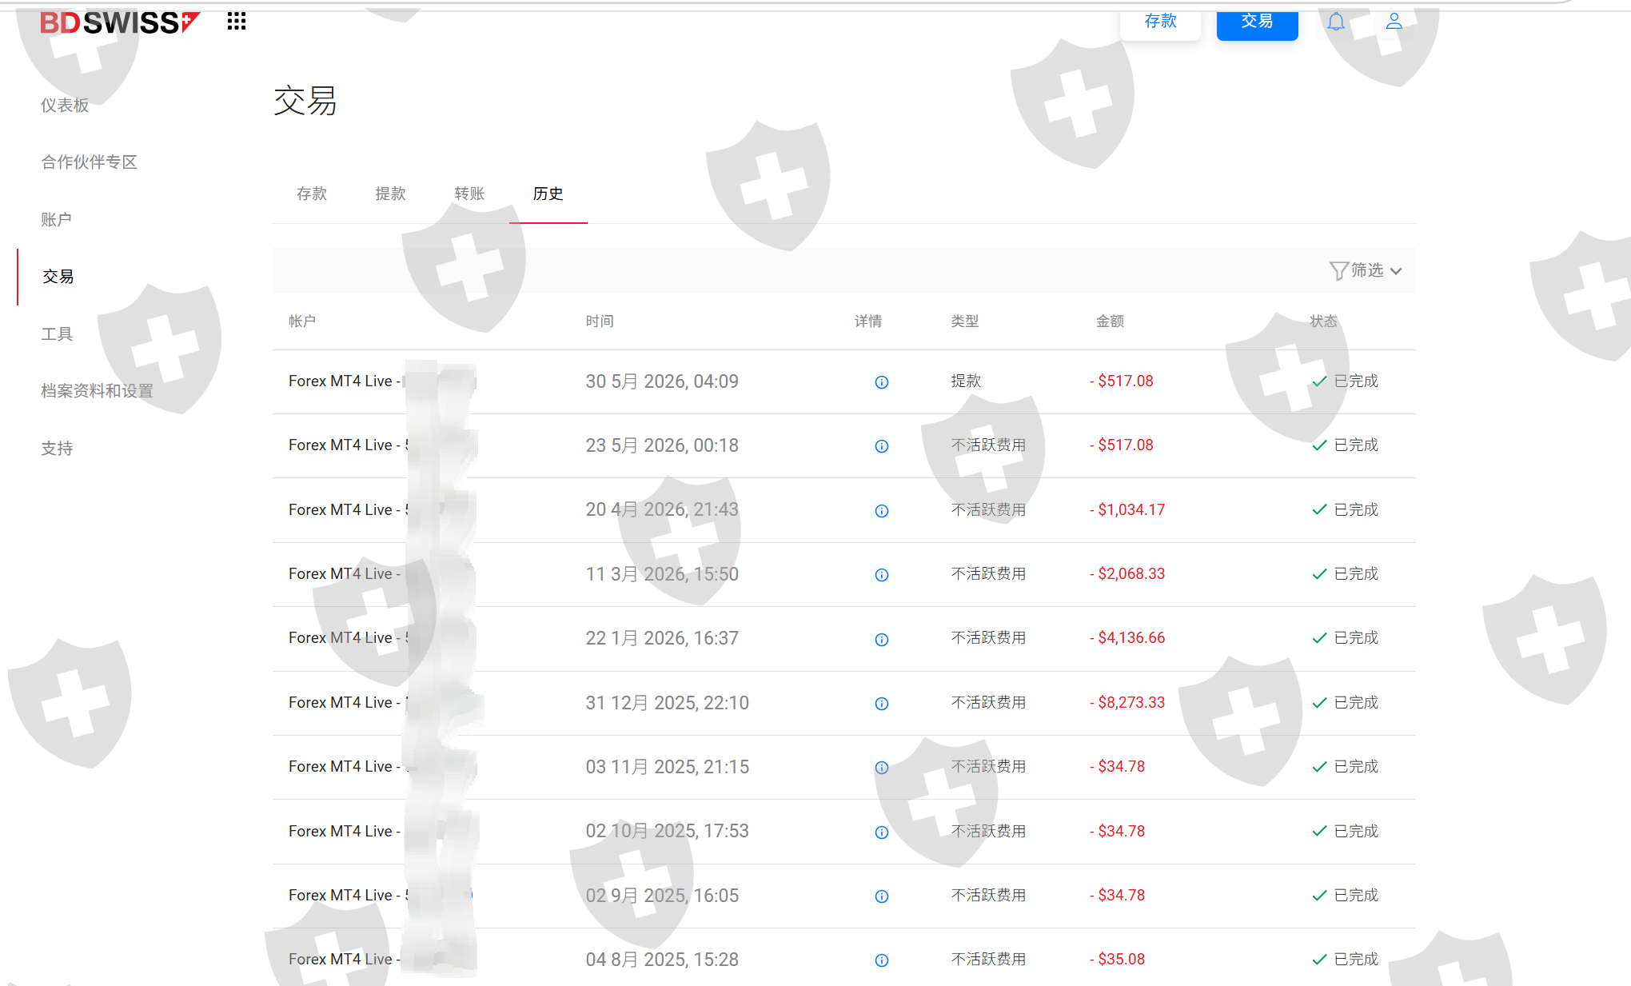Expand the 筛选 filter dropdown
The image size is (1631, 986).
point(1366,270)
